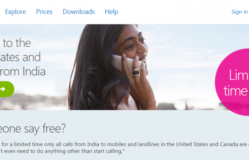This screenshot has width=249, height=160.
Task: Click the word 'time' in pink circle
Action: pyautogui.click(x=235, y=91)
